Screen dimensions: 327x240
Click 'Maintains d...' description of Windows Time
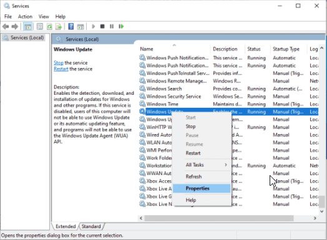pyautogui.click(x=227, y=104)
